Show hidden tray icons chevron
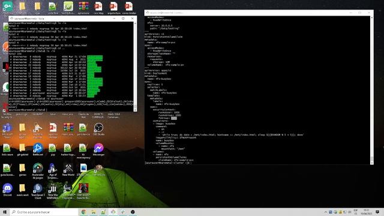384x216 pixels. coord(325,212)
